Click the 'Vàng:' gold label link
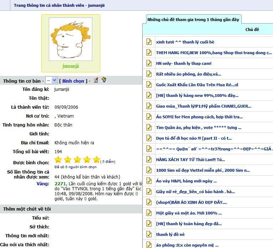The height and width of the screenshot is (248, 273). tap(43, 184)
